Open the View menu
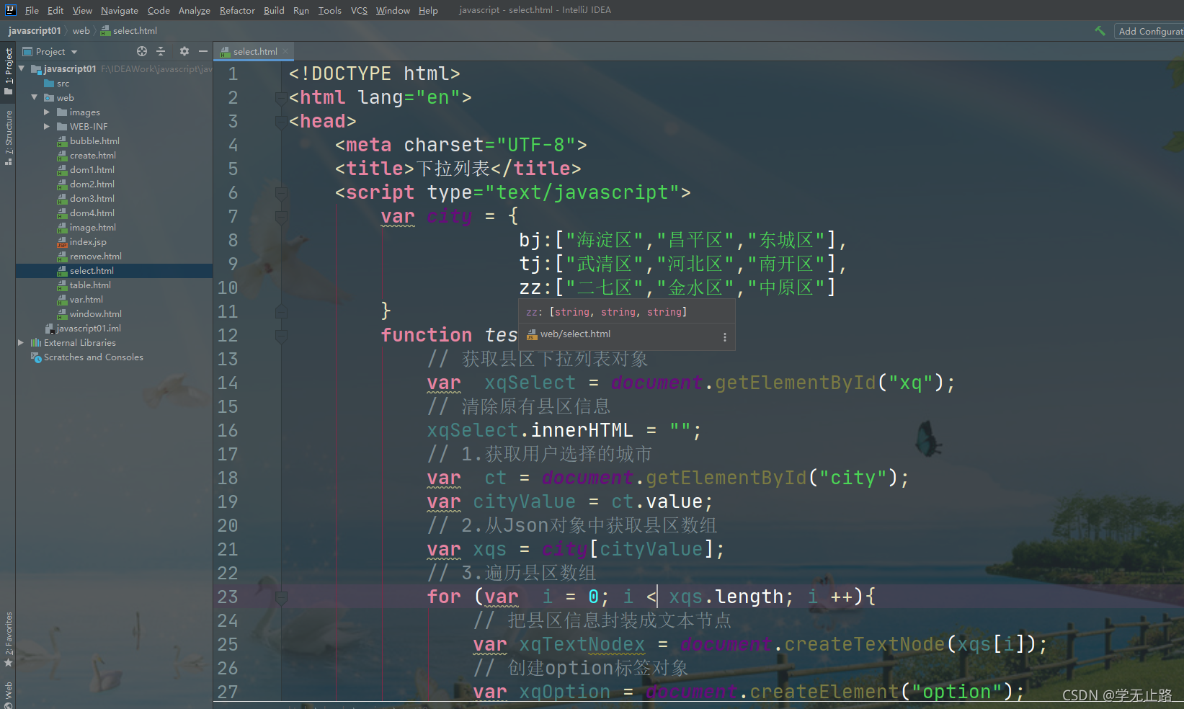The width and height of the screenshot is (1184, 709). click(82, 10)
